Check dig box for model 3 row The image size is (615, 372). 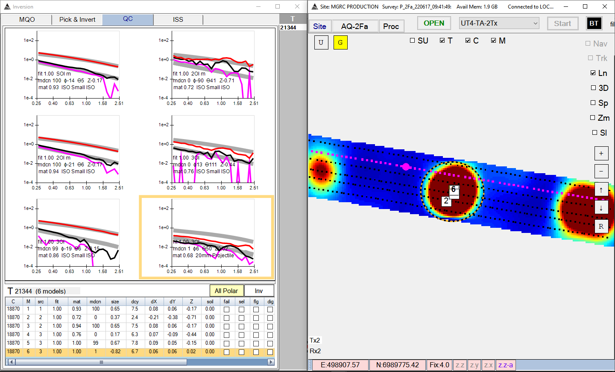coord(270,326)
